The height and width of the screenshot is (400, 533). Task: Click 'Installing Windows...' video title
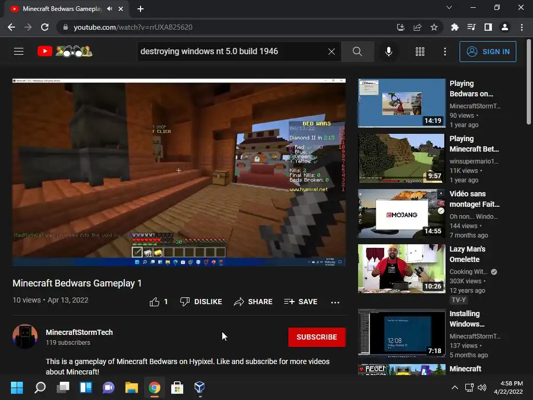coord(467,319)
